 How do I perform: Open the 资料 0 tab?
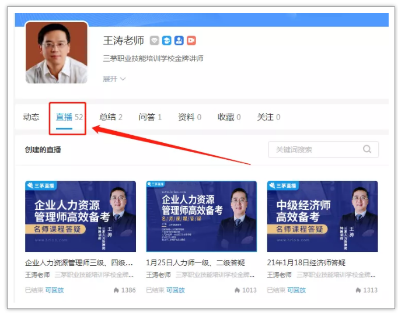pos(190,117)
